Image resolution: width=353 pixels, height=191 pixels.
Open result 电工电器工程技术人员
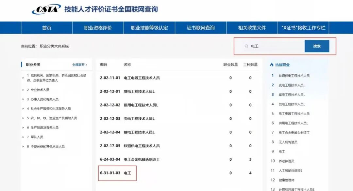[142, 78]
